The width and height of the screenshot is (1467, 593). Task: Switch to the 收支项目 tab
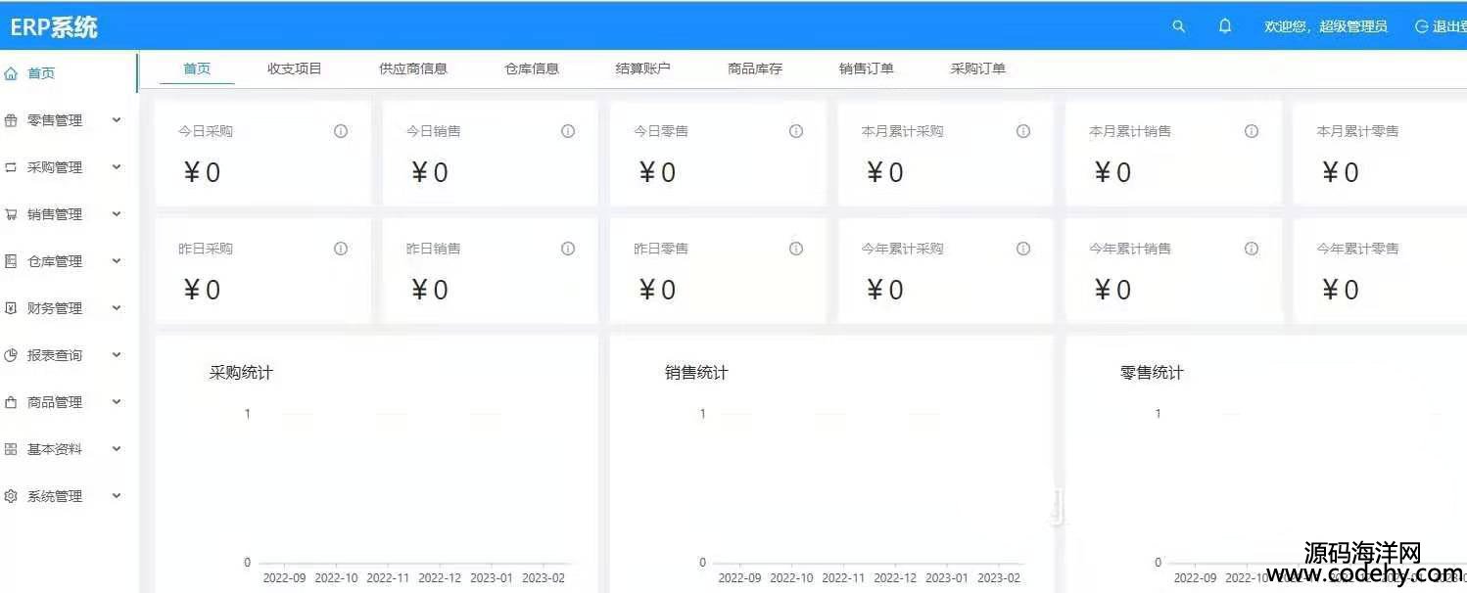[295, 68]
